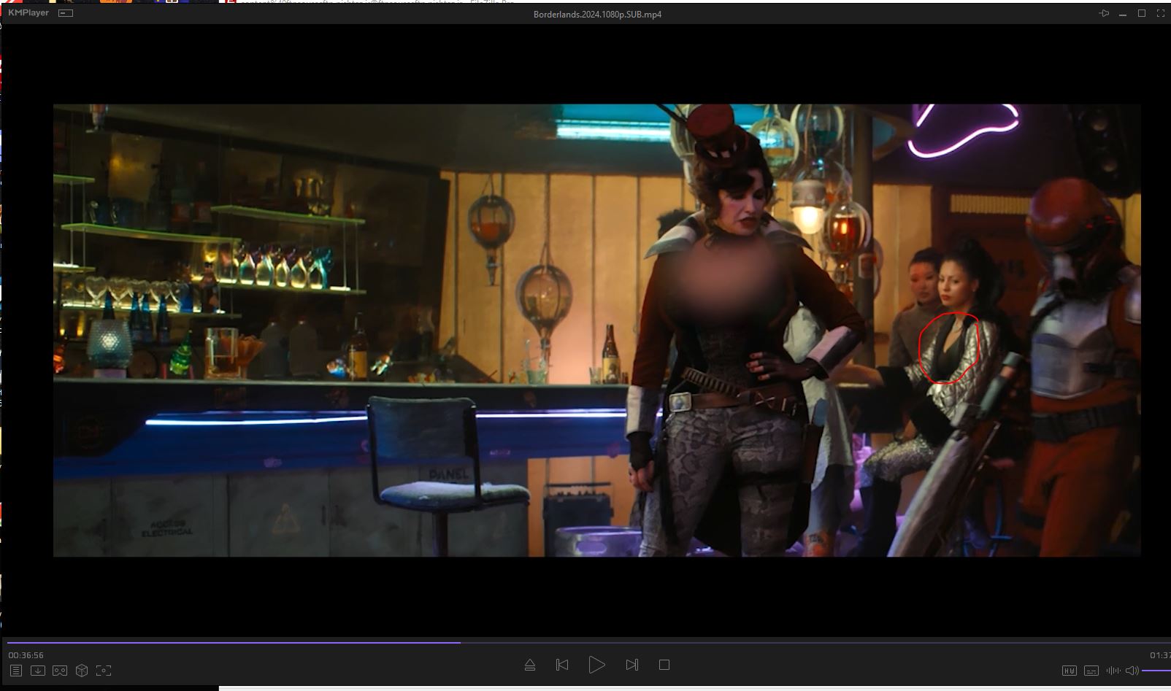
Task: Skip to the previous track
Action: coord(562,665)
